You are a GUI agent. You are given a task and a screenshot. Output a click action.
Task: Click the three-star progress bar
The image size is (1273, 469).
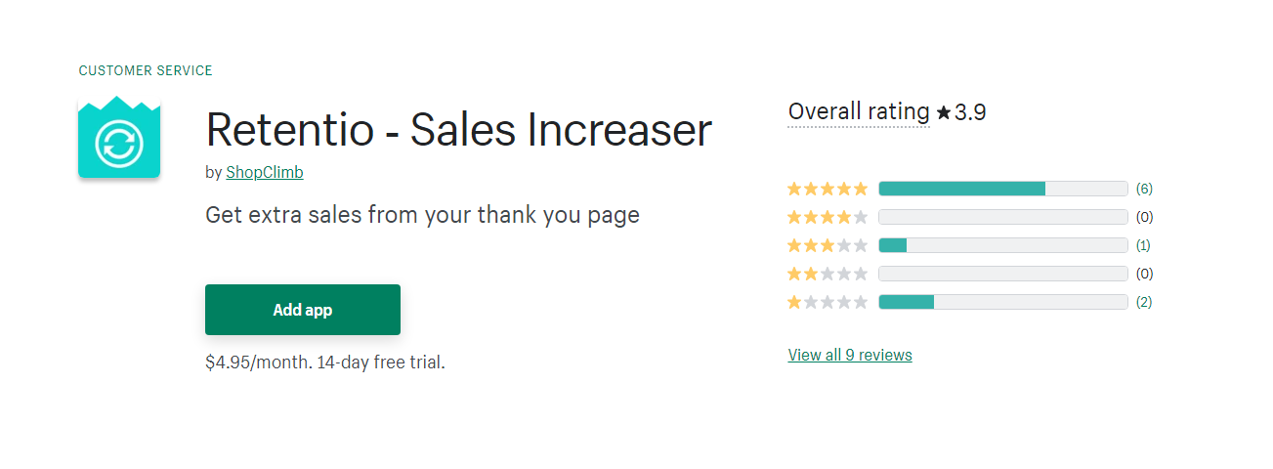1003,245
